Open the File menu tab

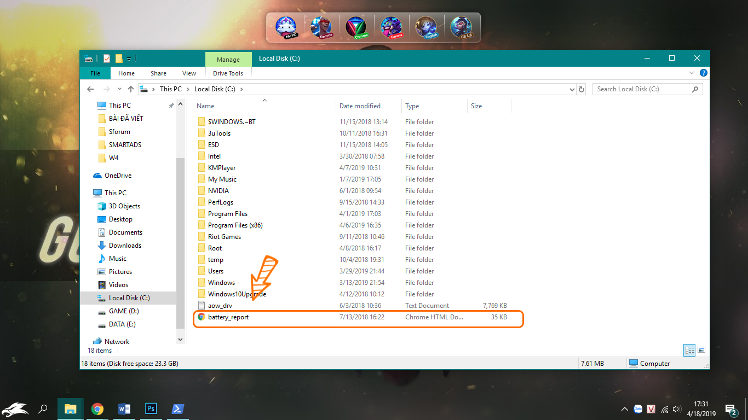click(x=95, y=73)
